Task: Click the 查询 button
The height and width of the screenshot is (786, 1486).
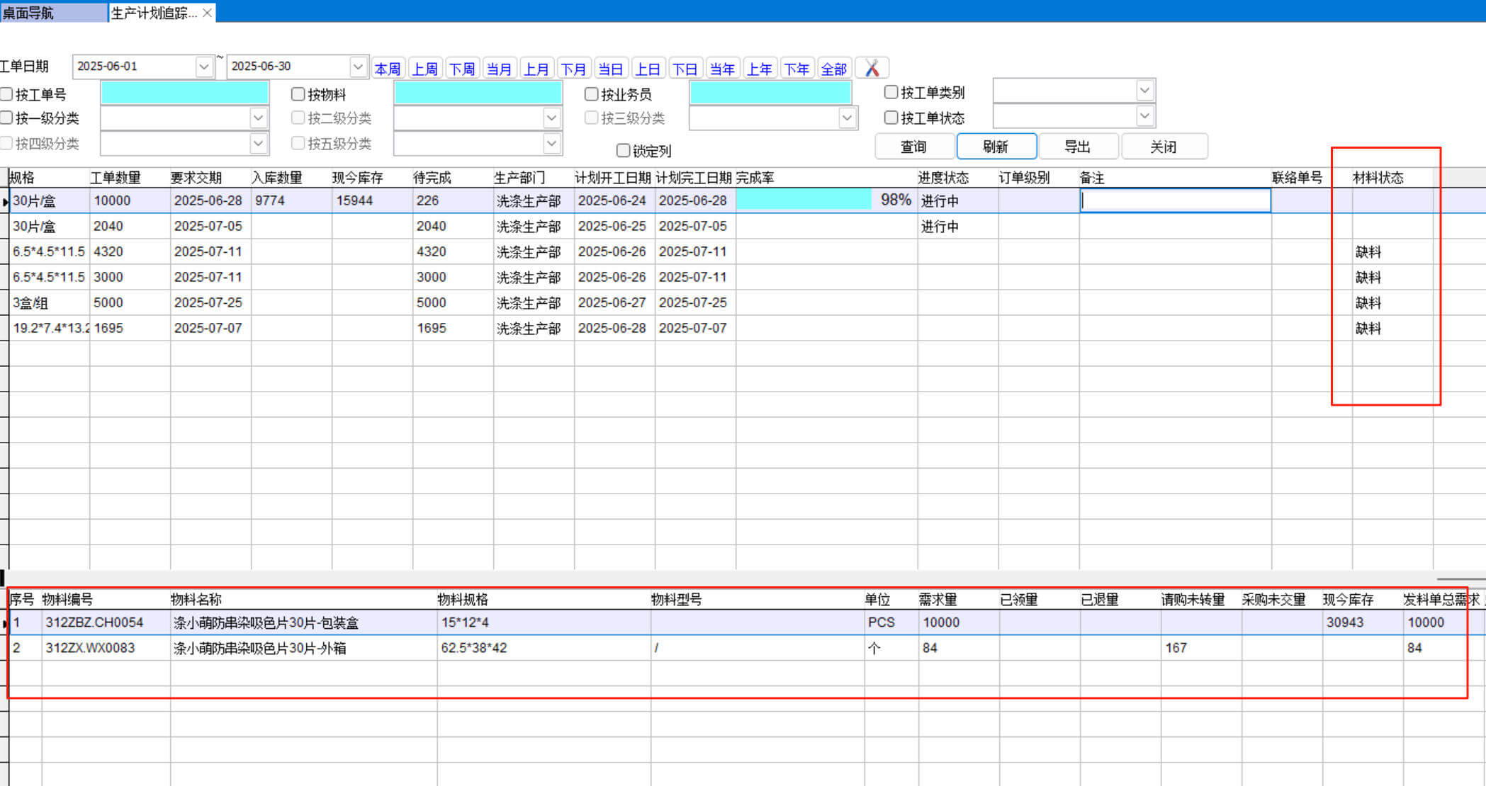Action: 913,147
